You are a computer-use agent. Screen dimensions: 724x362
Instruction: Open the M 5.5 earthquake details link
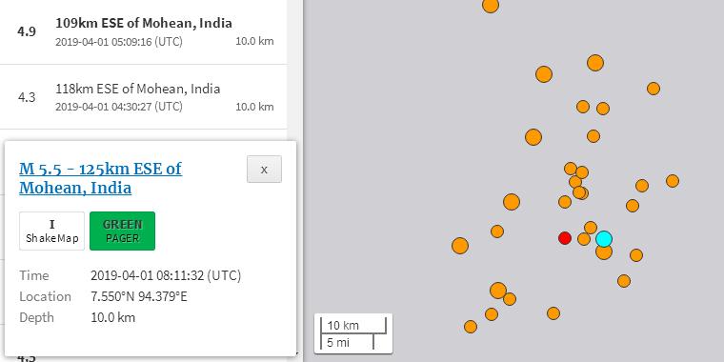pos(101,178)
